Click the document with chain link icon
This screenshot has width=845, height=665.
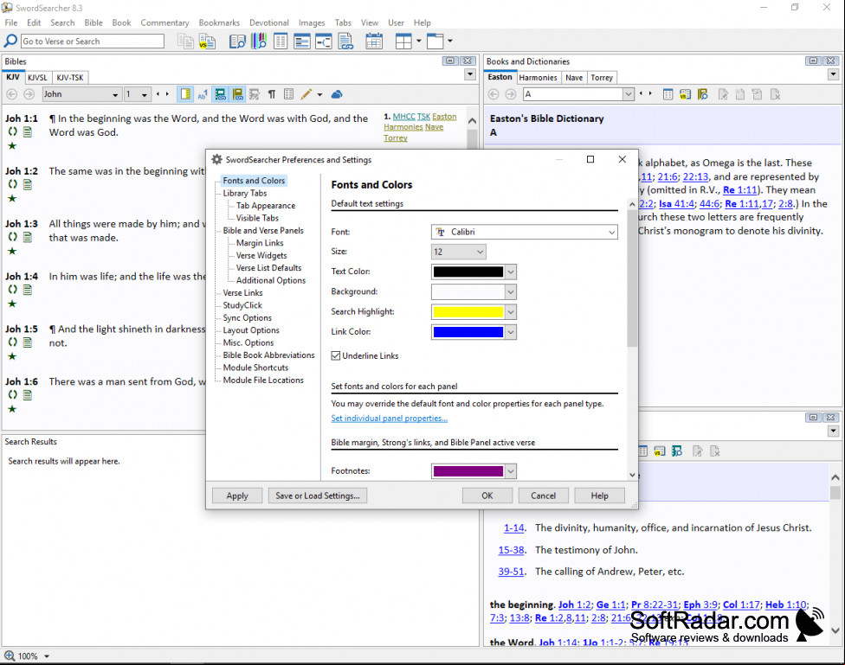click(345, 41)
